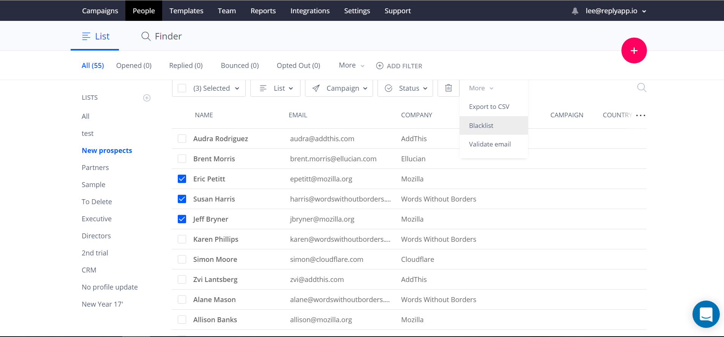Deselect the Jeff Bryner row checkbox
The width and height of the screenshot is (724, 337).
point(182,219)
